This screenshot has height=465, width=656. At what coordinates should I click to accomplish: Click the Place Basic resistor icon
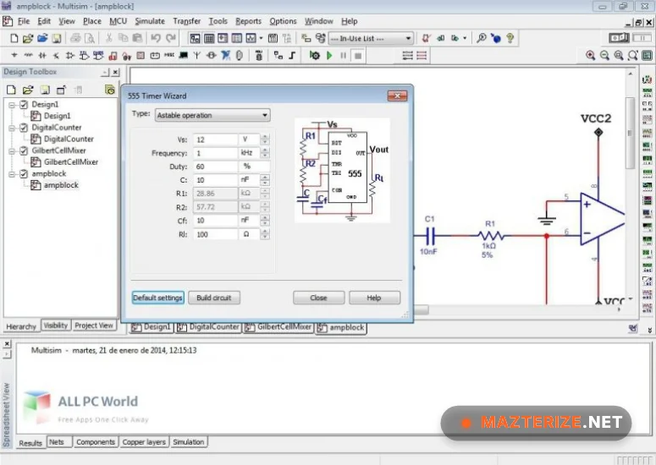28,55
